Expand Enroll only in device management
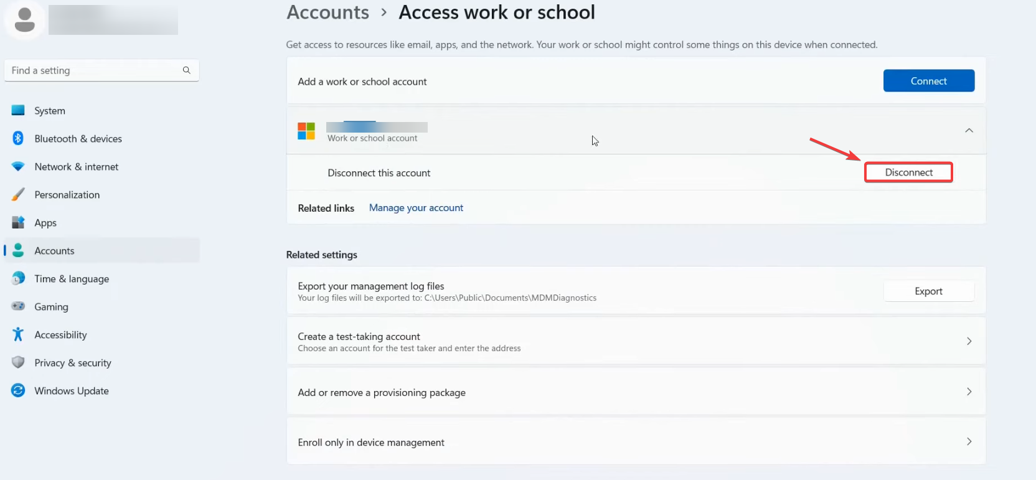The width and height of the screenshot is (1036, 480). click(969, 441)
